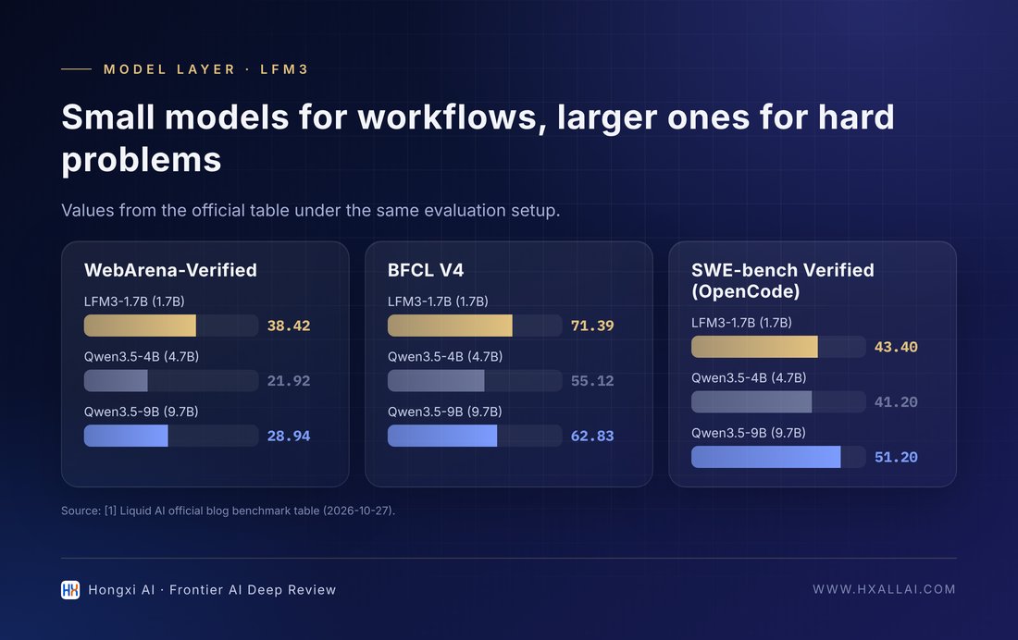Click the blue Qwen3.5-9B bar in WebArena-Verified

point(126,436)
